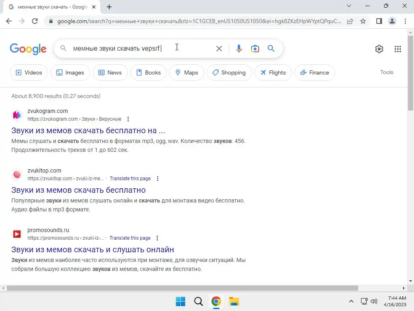The width and height of the screenshot is (414, 311).
Task: Switch to Flights results
Action: 273,72
